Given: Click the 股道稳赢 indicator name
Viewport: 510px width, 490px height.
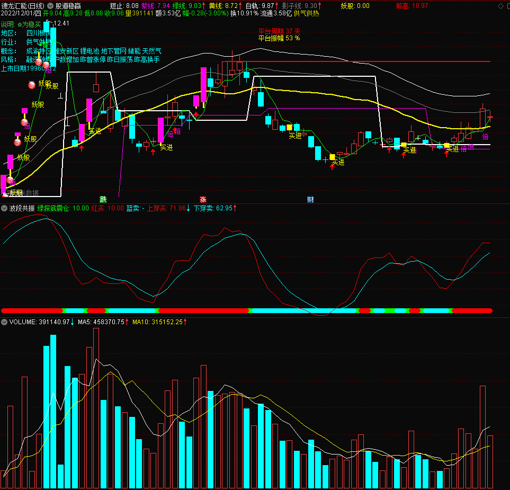Looking at the screenshot, I should coord(68,6).
